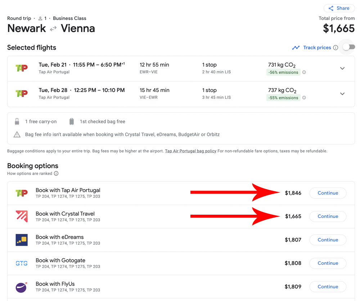Viewport: 360px width, 301px height.
Task: Click the -55% emissions badge
Action: pos(283,98)
